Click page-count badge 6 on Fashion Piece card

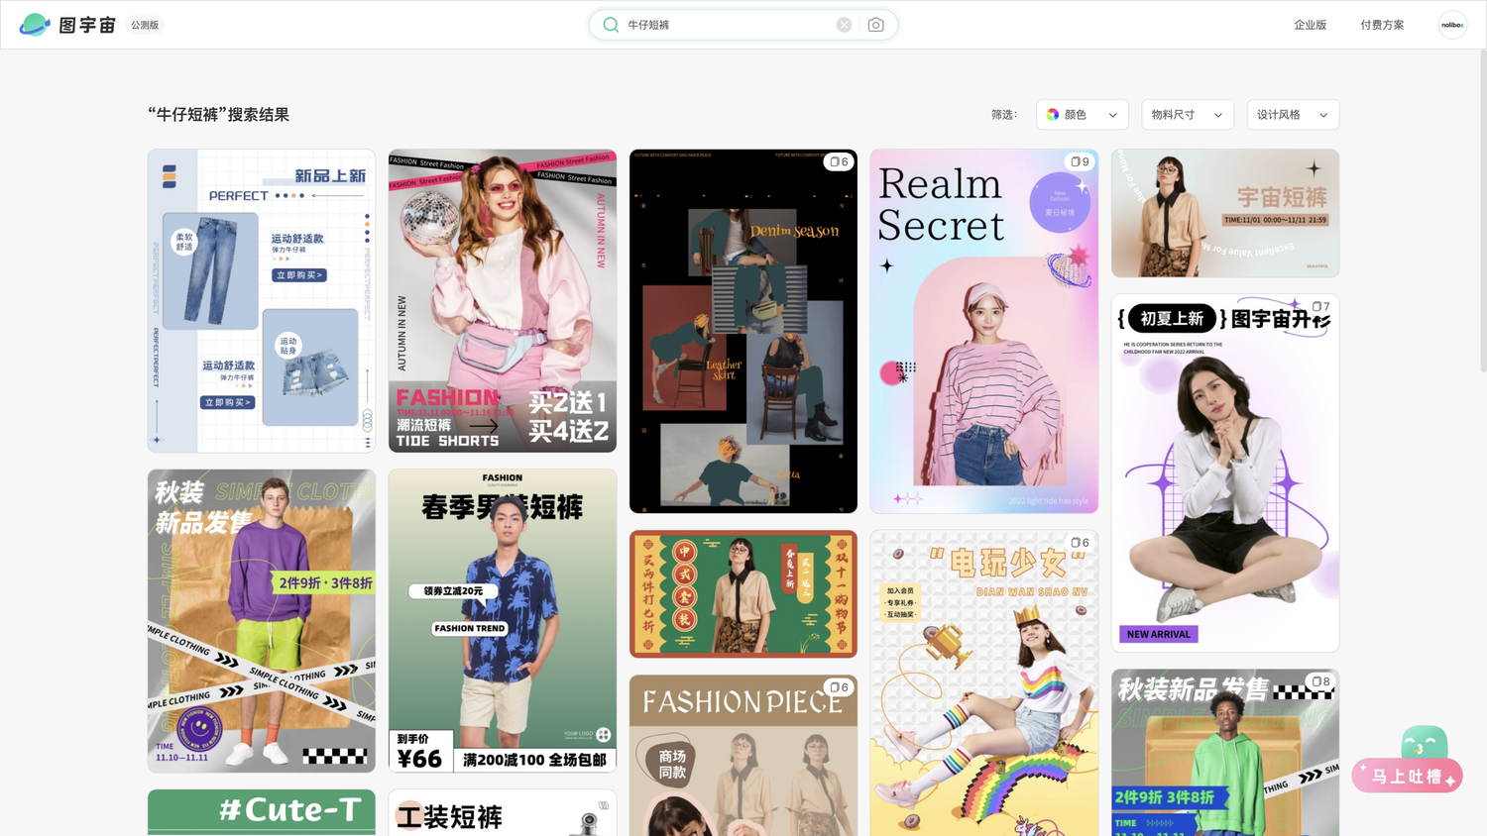(x=839, y=687)
